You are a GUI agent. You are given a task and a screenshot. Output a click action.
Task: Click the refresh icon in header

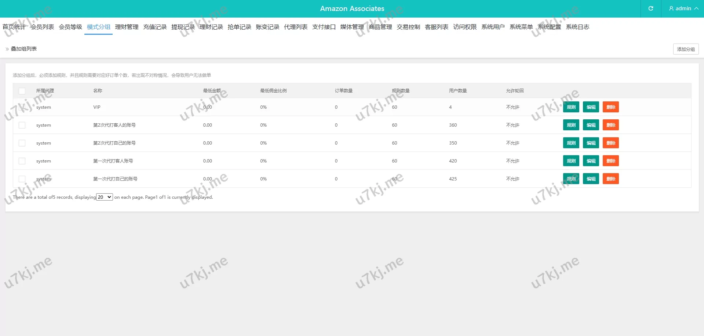tap(650, 8)
